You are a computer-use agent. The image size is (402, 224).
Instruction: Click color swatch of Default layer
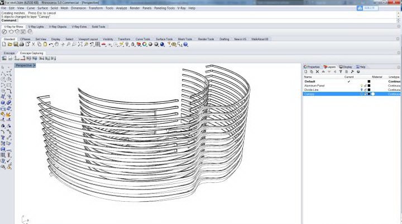(x=369, y=81)
